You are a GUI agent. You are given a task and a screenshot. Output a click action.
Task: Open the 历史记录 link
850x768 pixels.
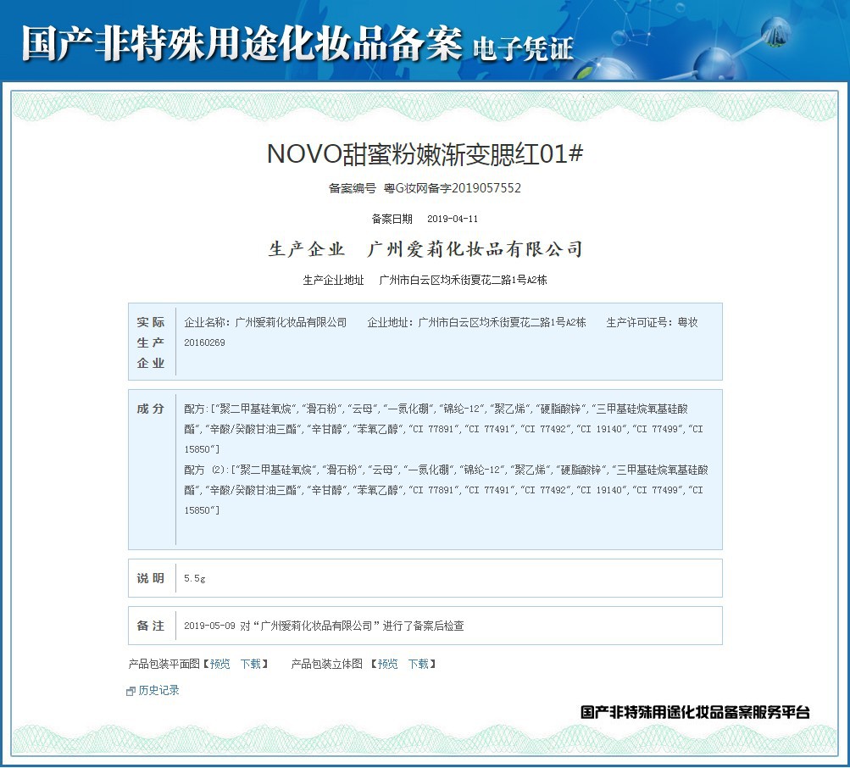tap(158, 691)
